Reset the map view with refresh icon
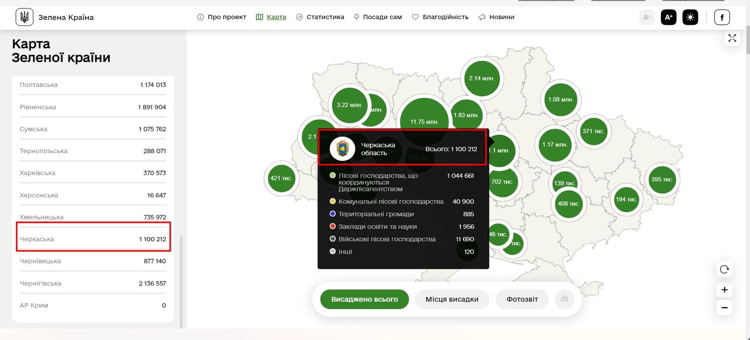 (x=724, y=269)
